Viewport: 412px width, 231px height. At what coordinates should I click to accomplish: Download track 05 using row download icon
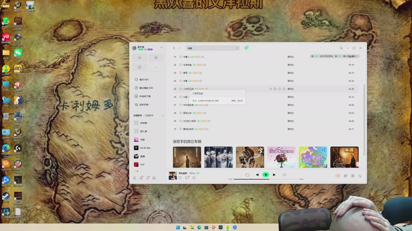[280, 89]
